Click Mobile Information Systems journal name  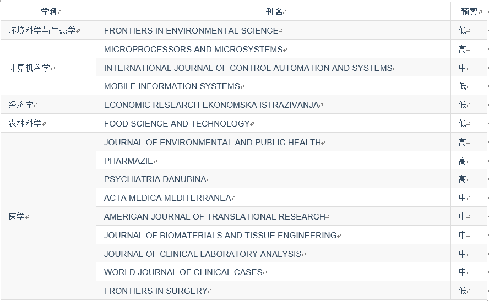point(172,86)
